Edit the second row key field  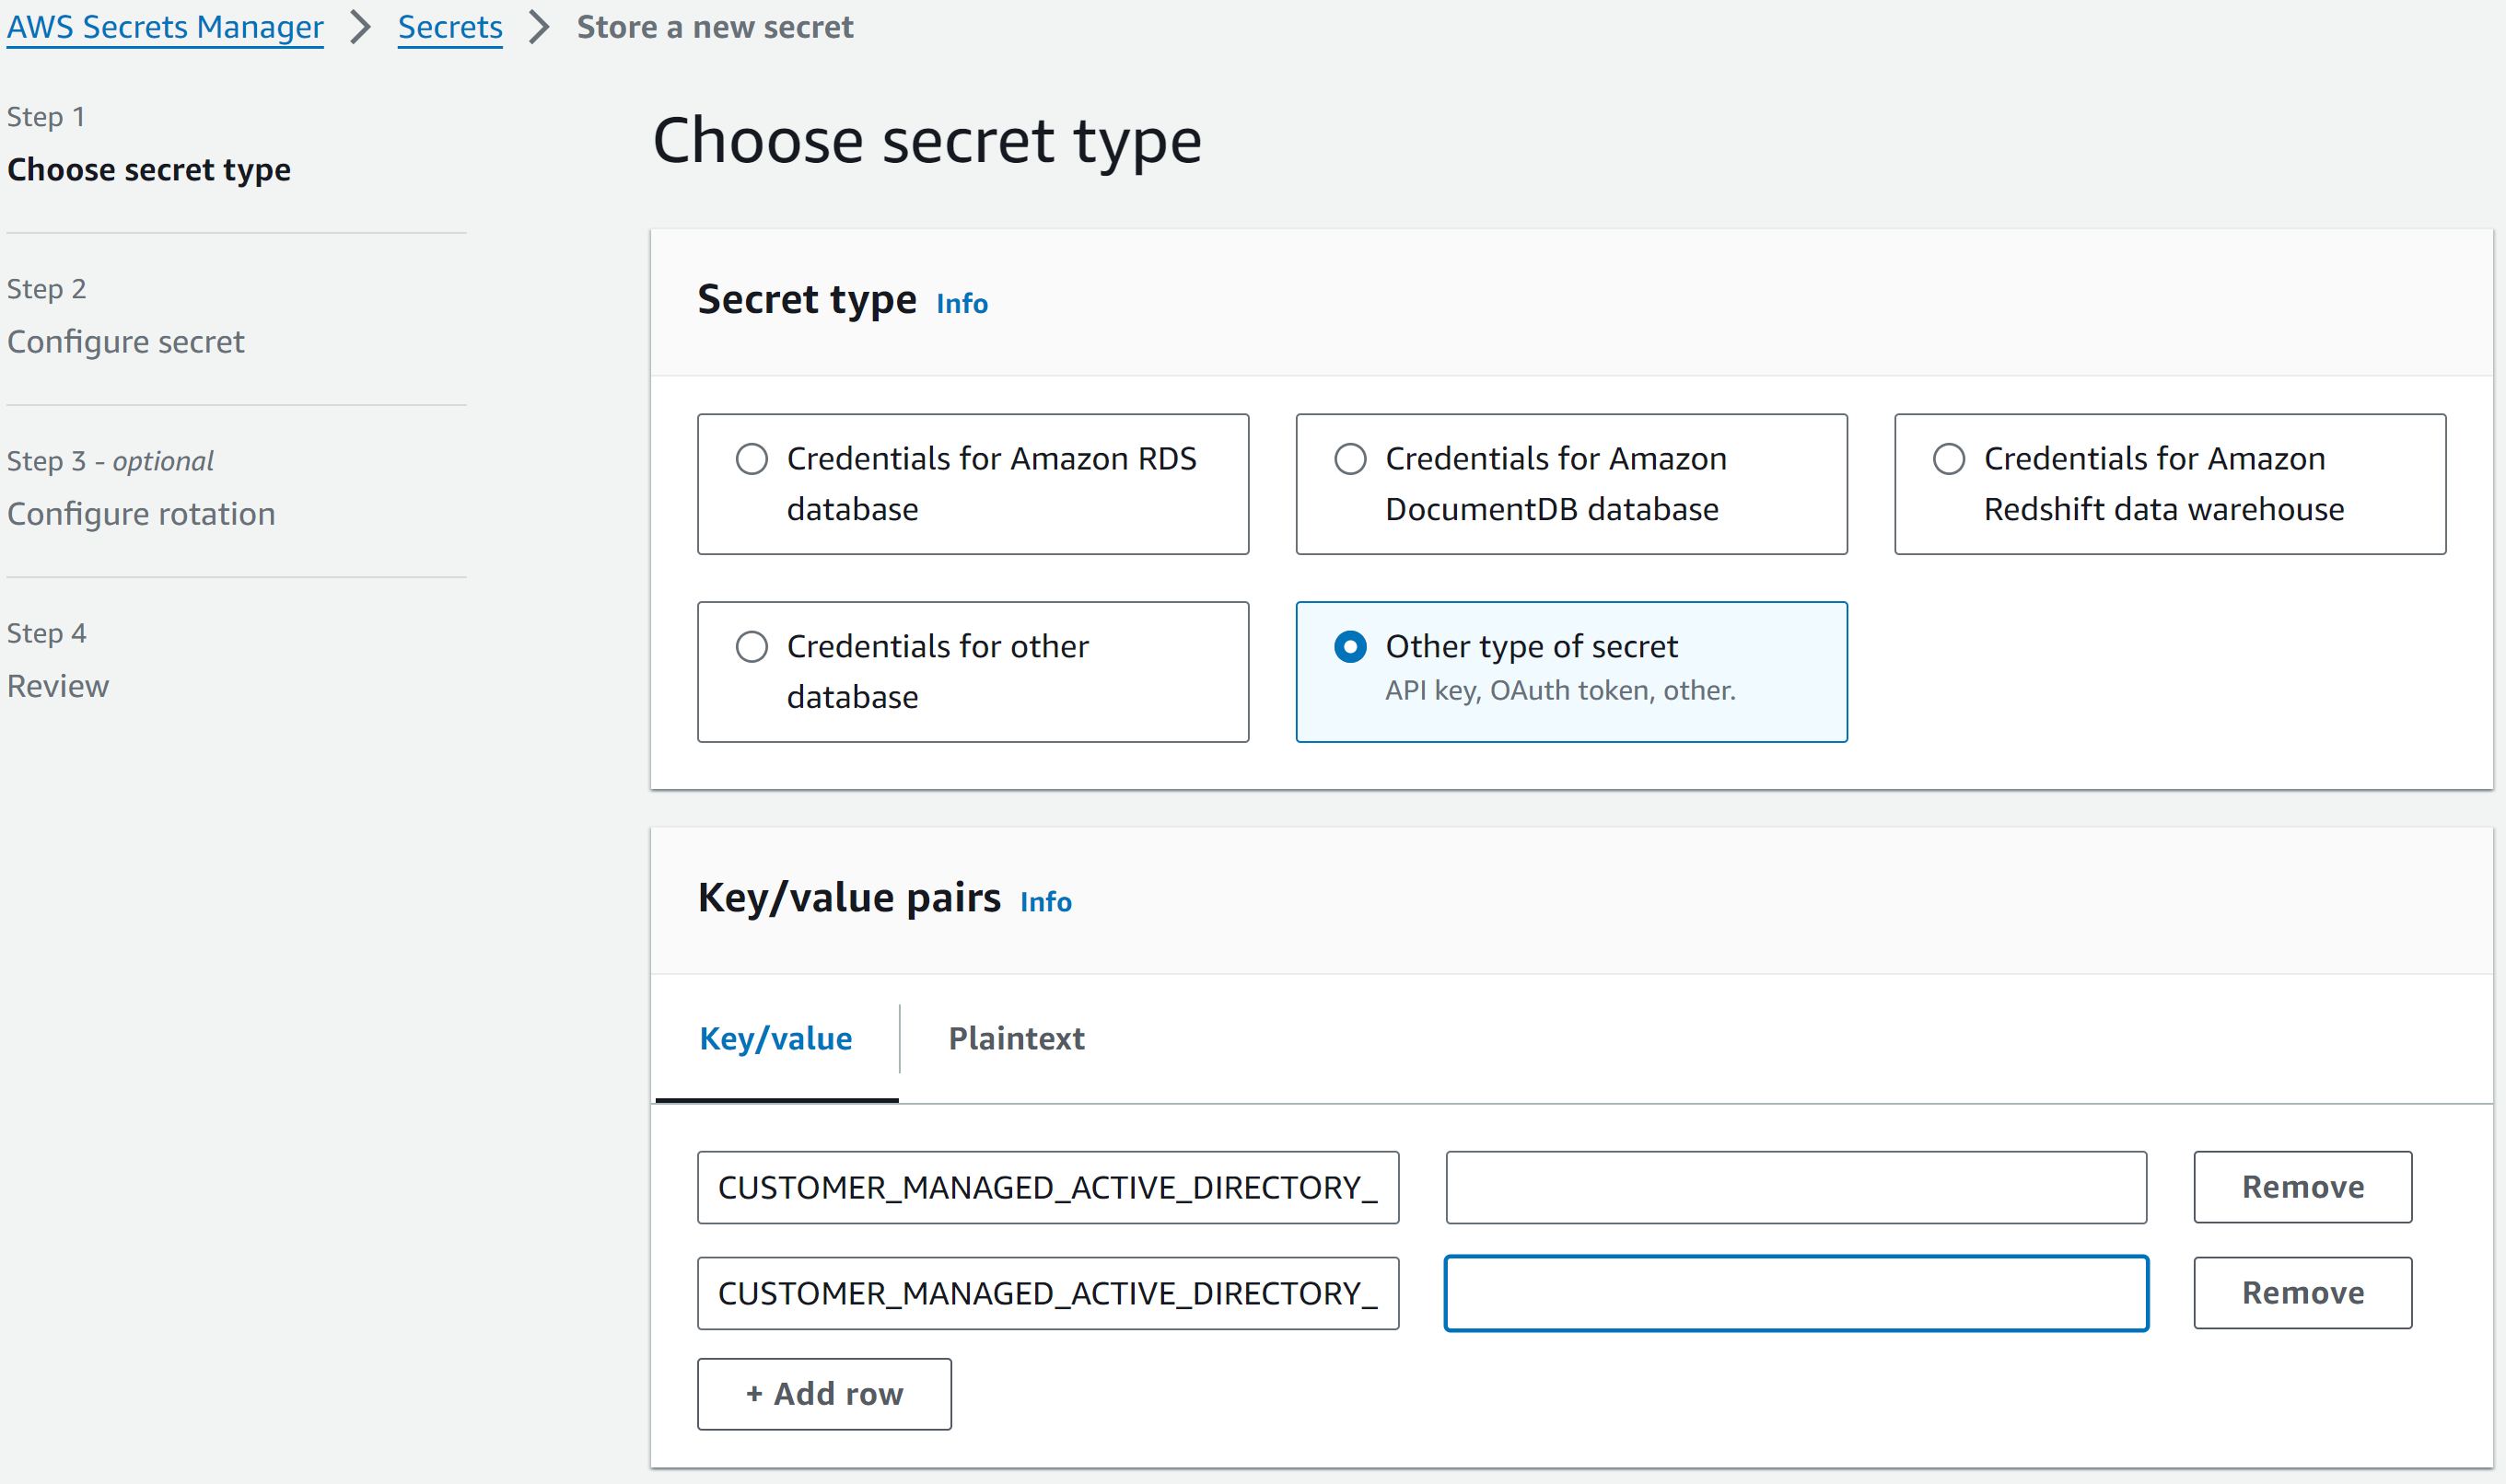tap(1047, 1292)
